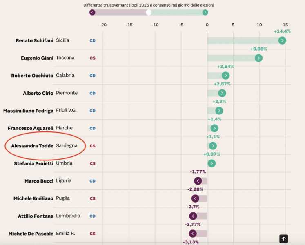Click green arrow on Alessandra Todde bar

coord(213,146)
